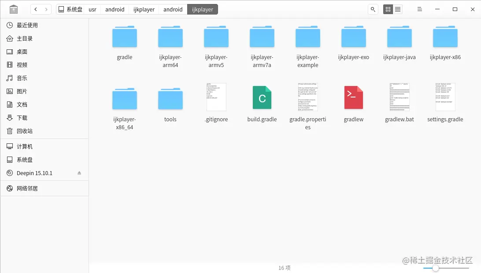The width and height of the screenshot is (481, 273).
Task: Click the search magnifier icon
Action: [373, 9]
